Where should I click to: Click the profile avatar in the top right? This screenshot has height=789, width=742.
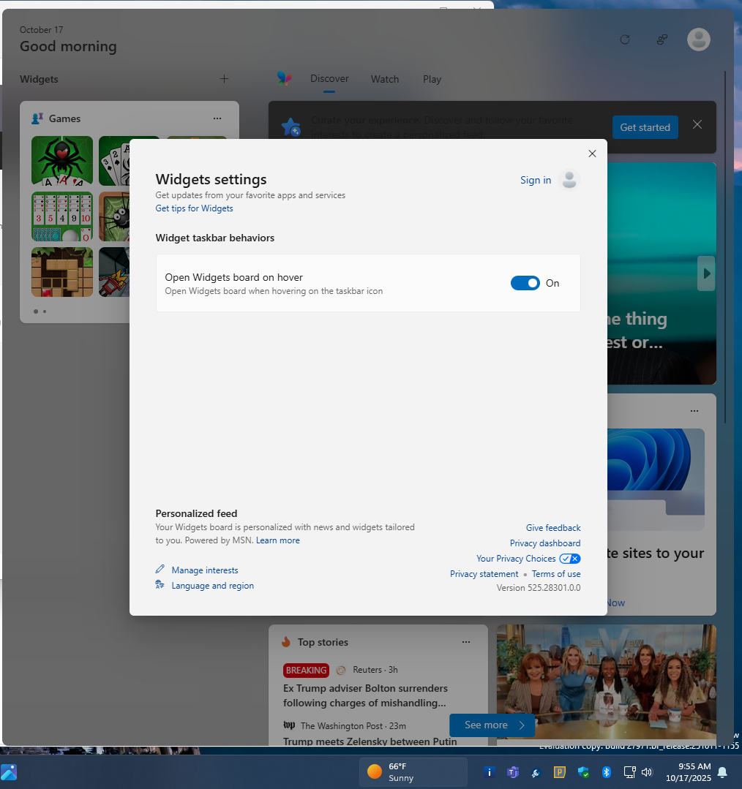pos(698,39)
